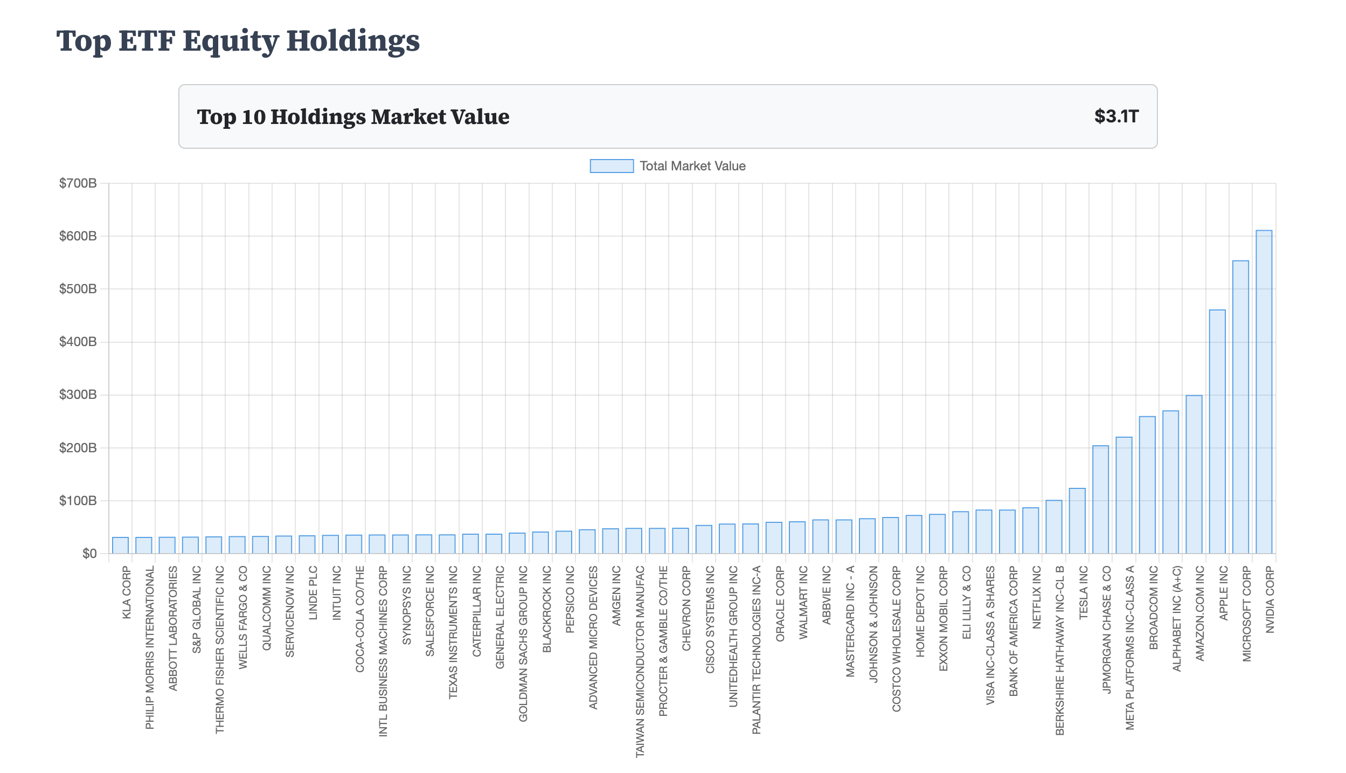
Task: Click the NVIDIA CORP bar
Action: tap(1264, 392)
